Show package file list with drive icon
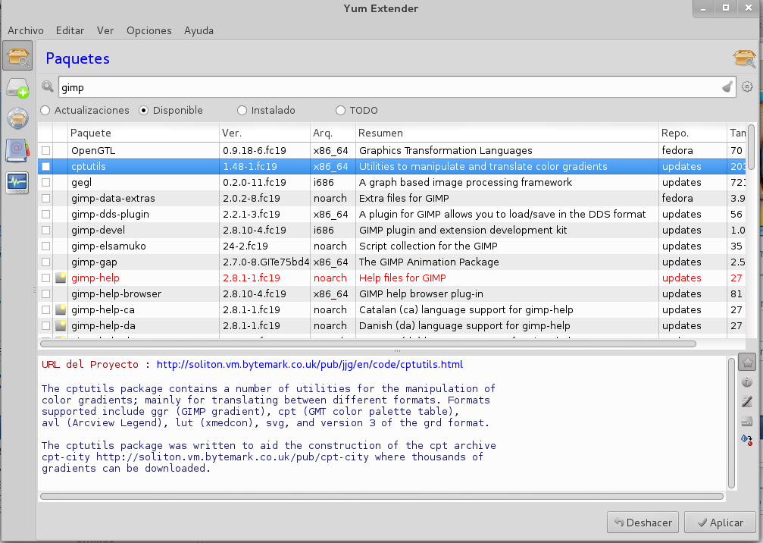 pyautogui.click(x=747, y=421)
